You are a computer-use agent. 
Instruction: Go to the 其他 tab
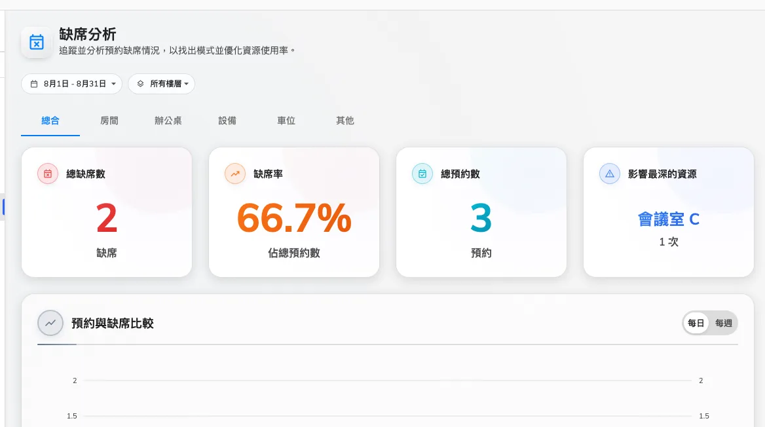(345, 121)
